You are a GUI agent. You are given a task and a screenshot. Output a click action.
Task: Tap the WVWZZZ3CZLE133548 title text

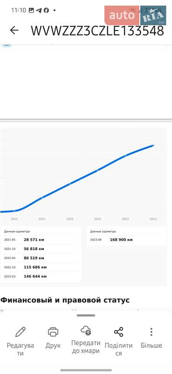click(x=97, y=30)
